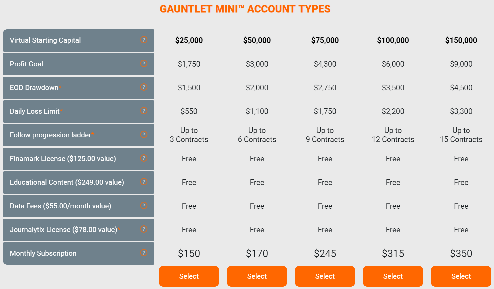
Task: Click the Monthly Subscription row label
Action: (x=43, y=253)
